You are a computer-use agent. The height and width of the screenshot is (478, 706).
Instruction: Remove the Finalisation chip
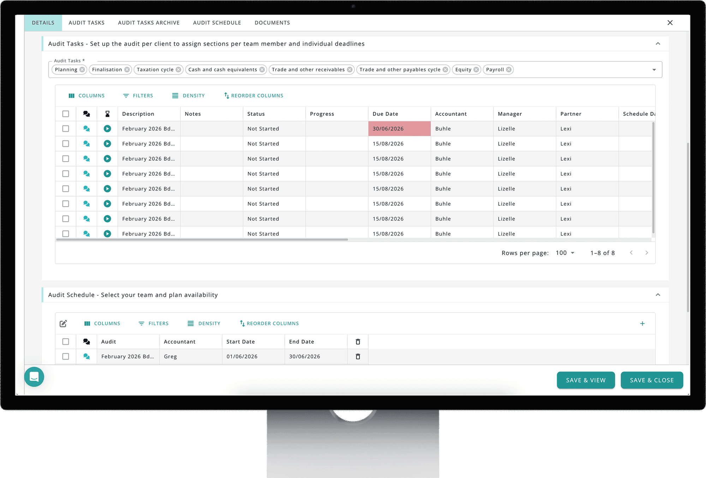click(x=127, y=69)
